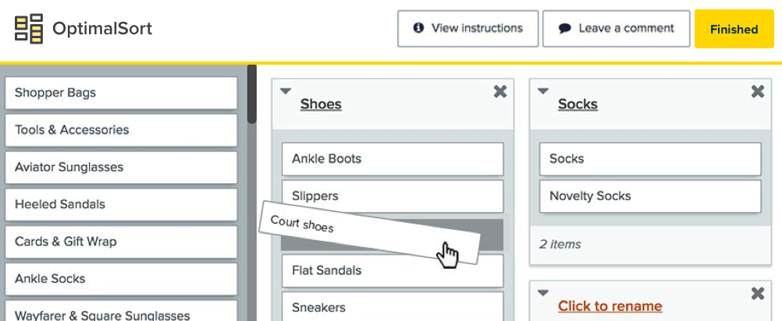This screenshot has height=321, width=782.
Task: Click the Click to rename title
Action: click(x=610, y=306)
